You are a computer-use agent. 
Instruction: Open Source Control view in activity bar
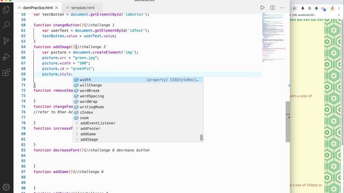point(6,41)
